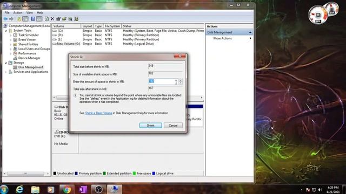Select Local Users and Groups
This screenshot has height=194, width=346.
[34, 49]
